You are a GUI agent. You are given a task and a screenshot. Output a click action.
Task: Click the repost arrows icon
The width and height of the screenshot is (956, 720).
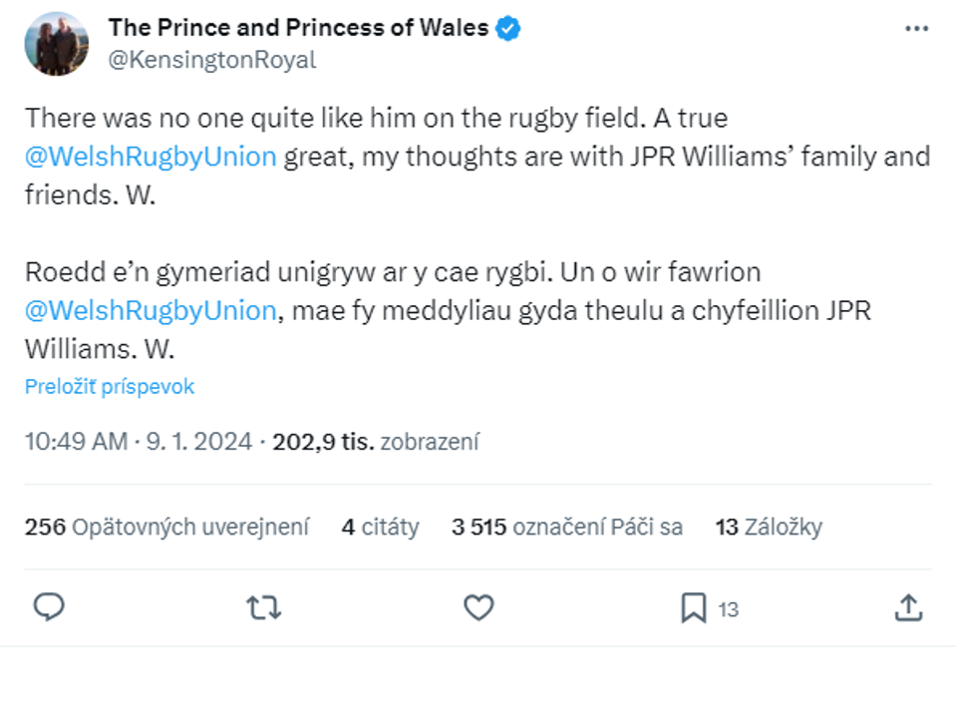263,607
